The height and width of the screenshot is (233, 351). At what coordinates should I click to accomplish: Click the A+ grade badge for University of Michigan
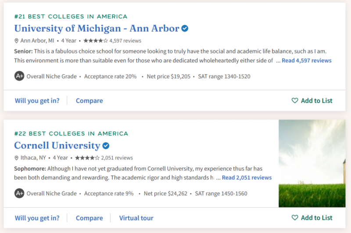tap(19, 76)
